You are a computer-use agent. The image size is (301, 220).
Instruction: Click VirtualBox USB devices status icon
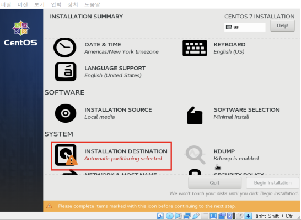(196, 216)
